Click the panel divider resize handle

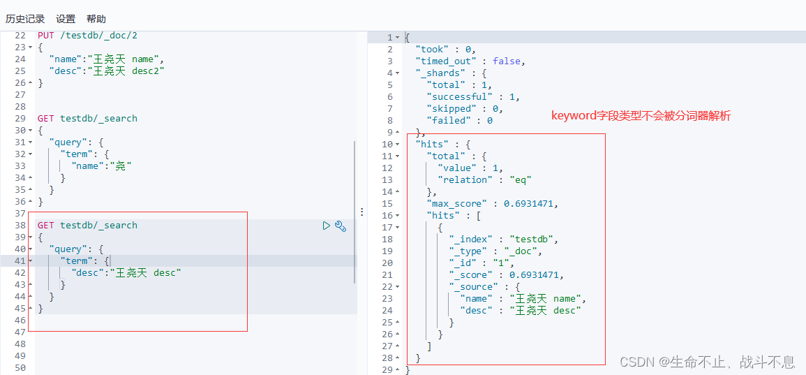coord(361,211)
